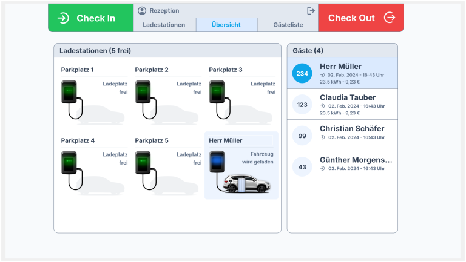466x262 pixels.
Task: Open guest Christian Schäfer entry
Action: 342,136
